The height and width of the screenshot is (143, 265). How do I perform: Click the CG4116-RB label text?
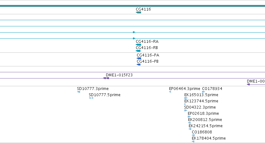tap(147, 48)
